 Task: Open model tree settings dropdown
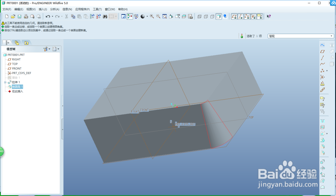[x=47, y=49]
